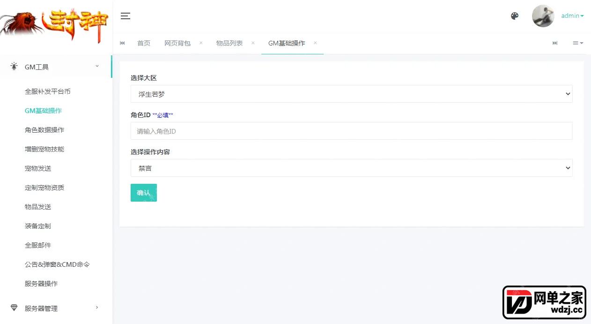Close the 物品列表 tab

click(x=253, y=43)
